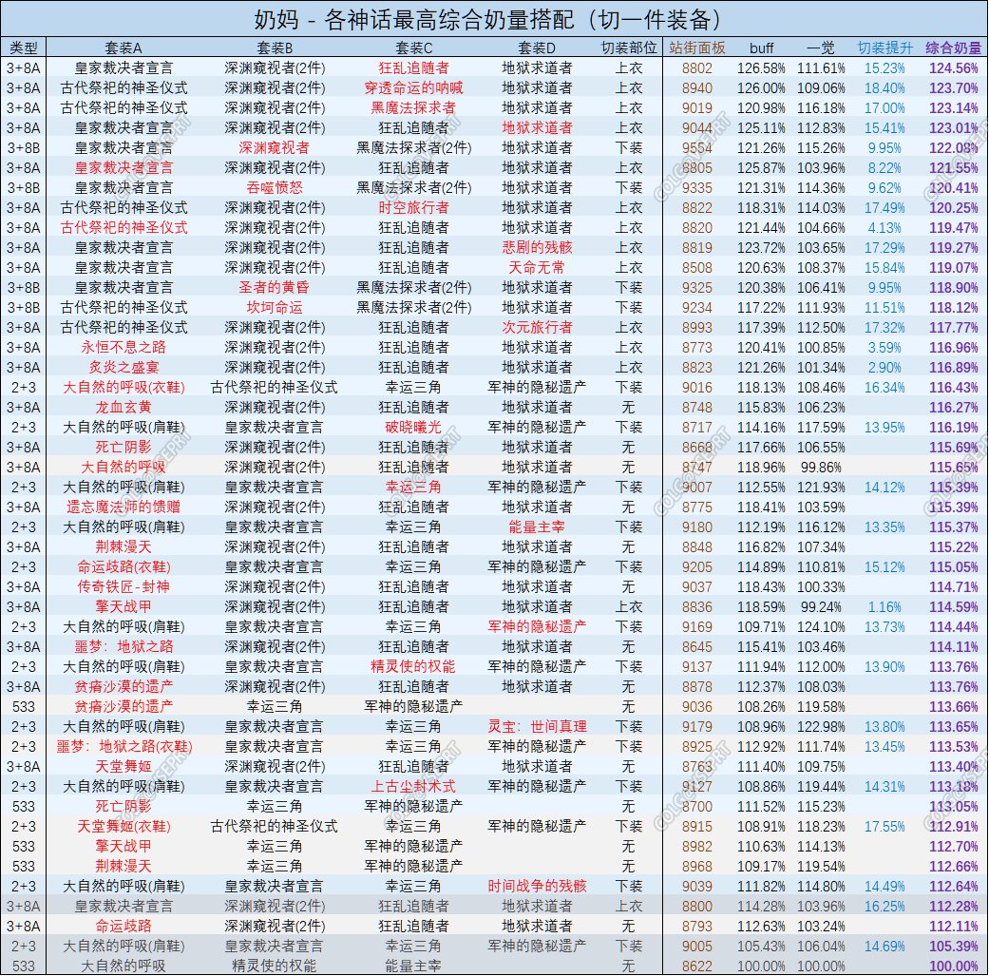This screenshot has height=976, width=989.
Task: Select the 上古尘封术式 cell
Action: (x=413, y=786)
